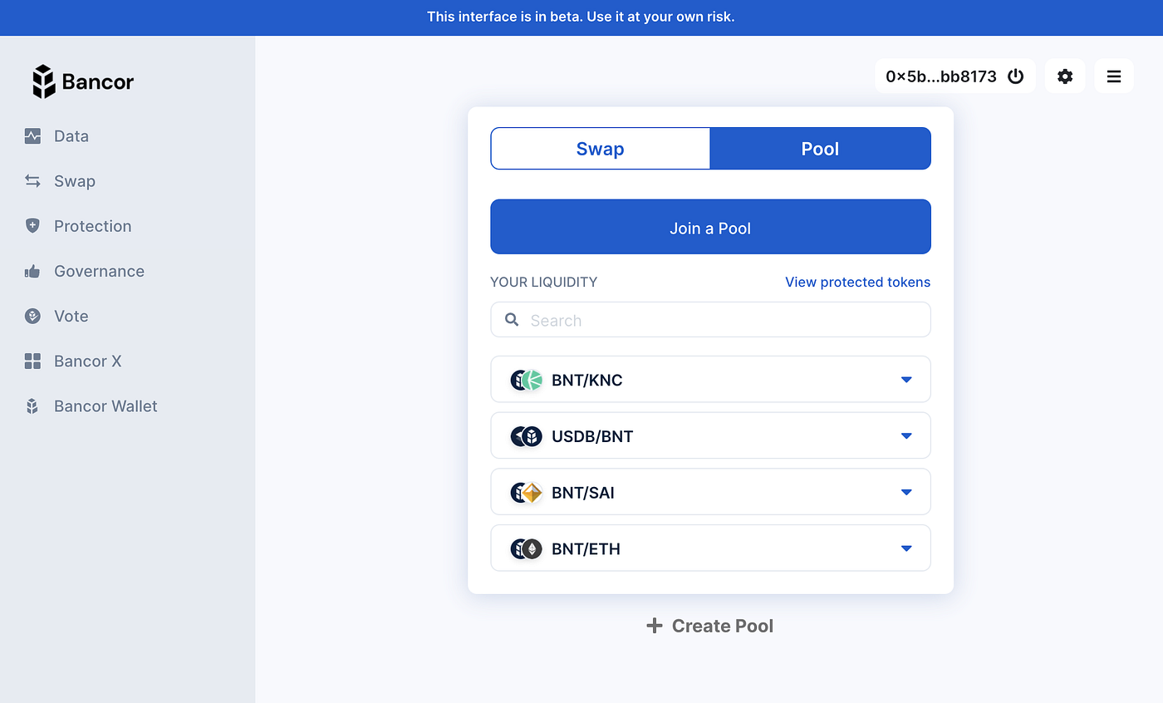Click the plus icon beside Create Pool

click(x=655, y=626)
